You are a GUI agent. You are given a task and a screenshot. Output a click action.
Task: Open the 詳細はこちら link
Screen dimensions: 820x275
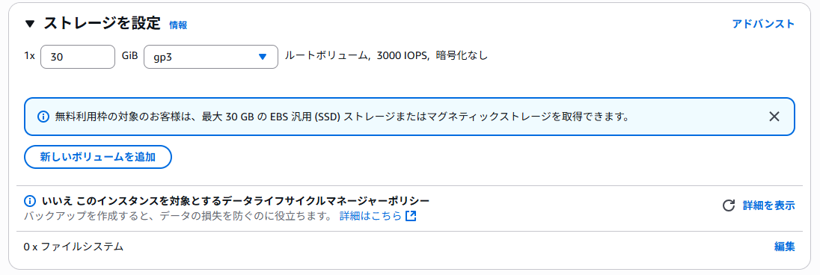371,215
